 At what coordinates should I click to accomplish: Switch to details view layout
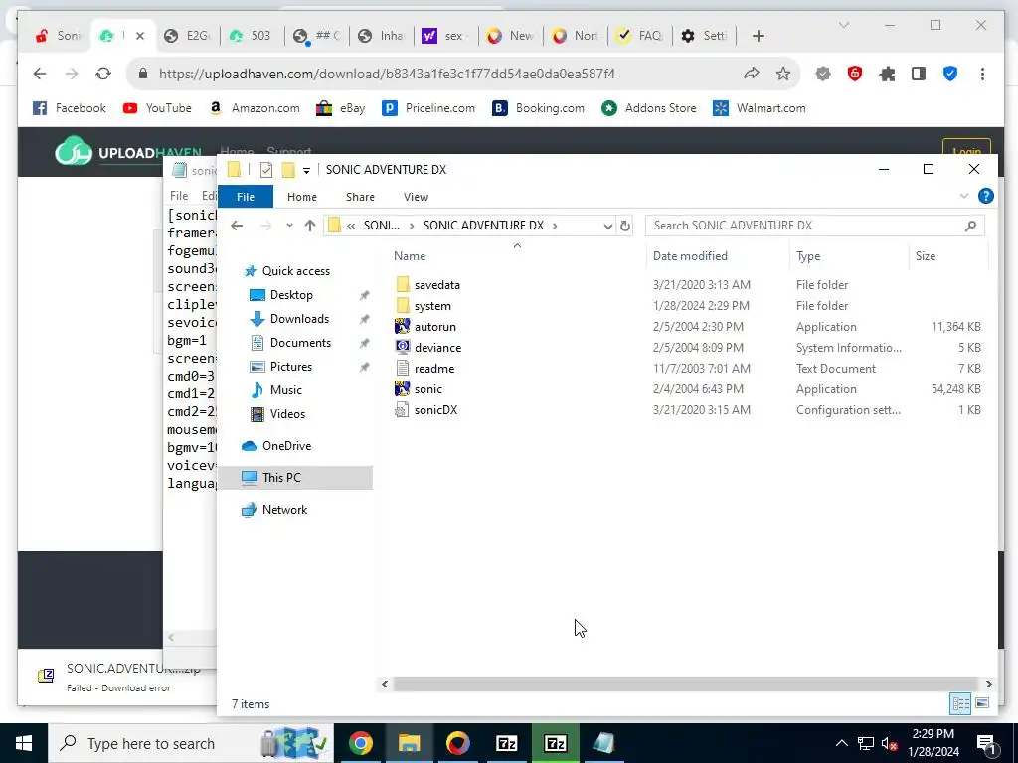961,703
